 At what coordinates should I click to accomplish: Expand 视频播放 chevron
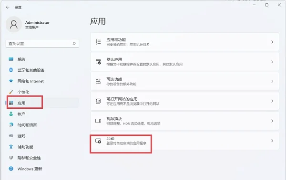pos(272,121)
